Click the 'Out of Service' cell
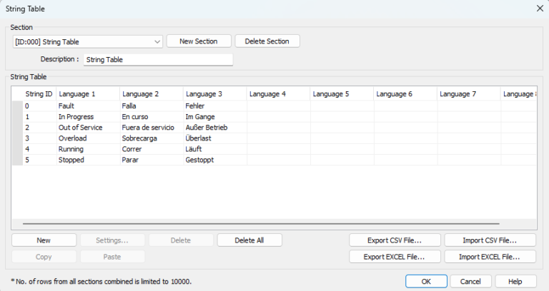The width and height of the screenshot is (549, 291). 88,128
